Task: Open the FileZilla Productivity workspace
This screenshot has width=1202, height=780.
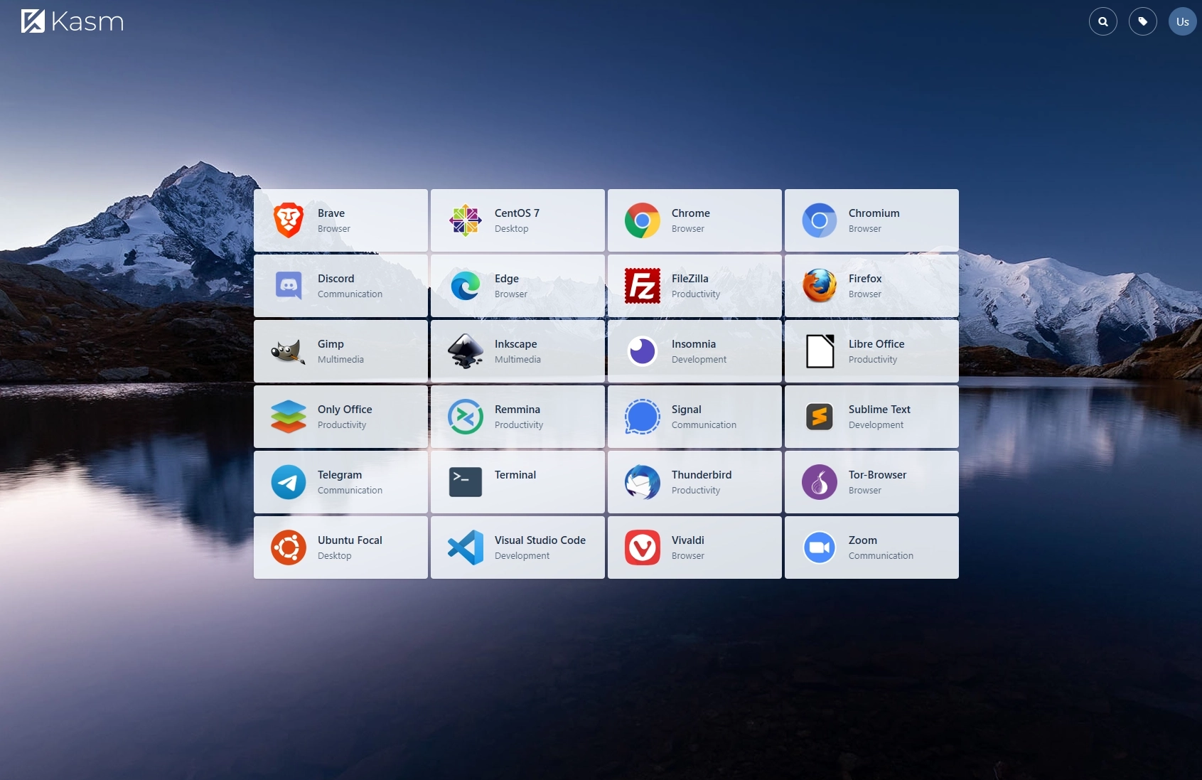Action: (694, 286)
